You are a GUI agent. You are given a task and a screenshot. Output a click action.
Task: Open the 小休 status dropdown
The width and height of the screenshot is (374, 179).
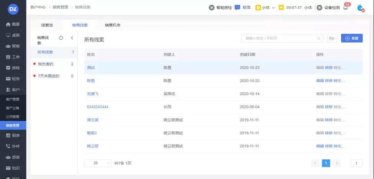[x=266, y=8]
